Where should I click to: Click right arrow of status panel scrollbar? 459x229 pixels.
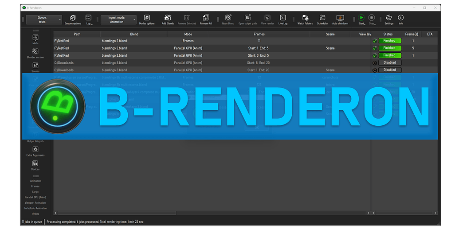435,213
